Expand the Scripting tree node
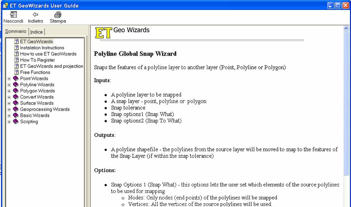 point(9,122)
